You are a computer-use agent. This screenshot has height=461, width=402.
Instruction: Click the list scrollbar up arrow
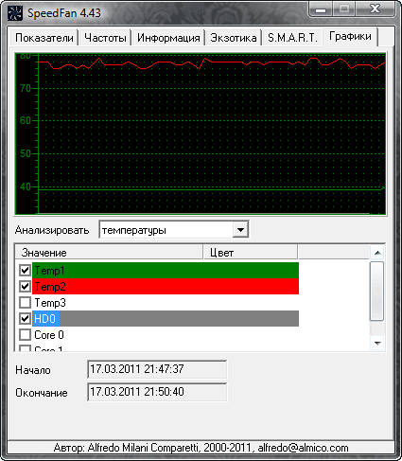click(377, 253)
